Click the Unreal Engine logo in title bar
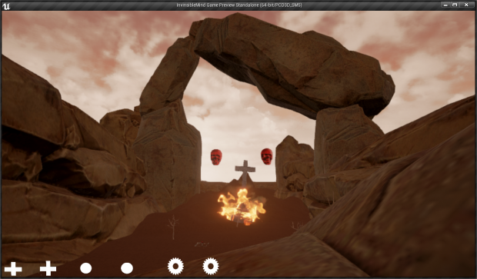The height and width of the screenshot is (279, 477). [x=6, y=5]
